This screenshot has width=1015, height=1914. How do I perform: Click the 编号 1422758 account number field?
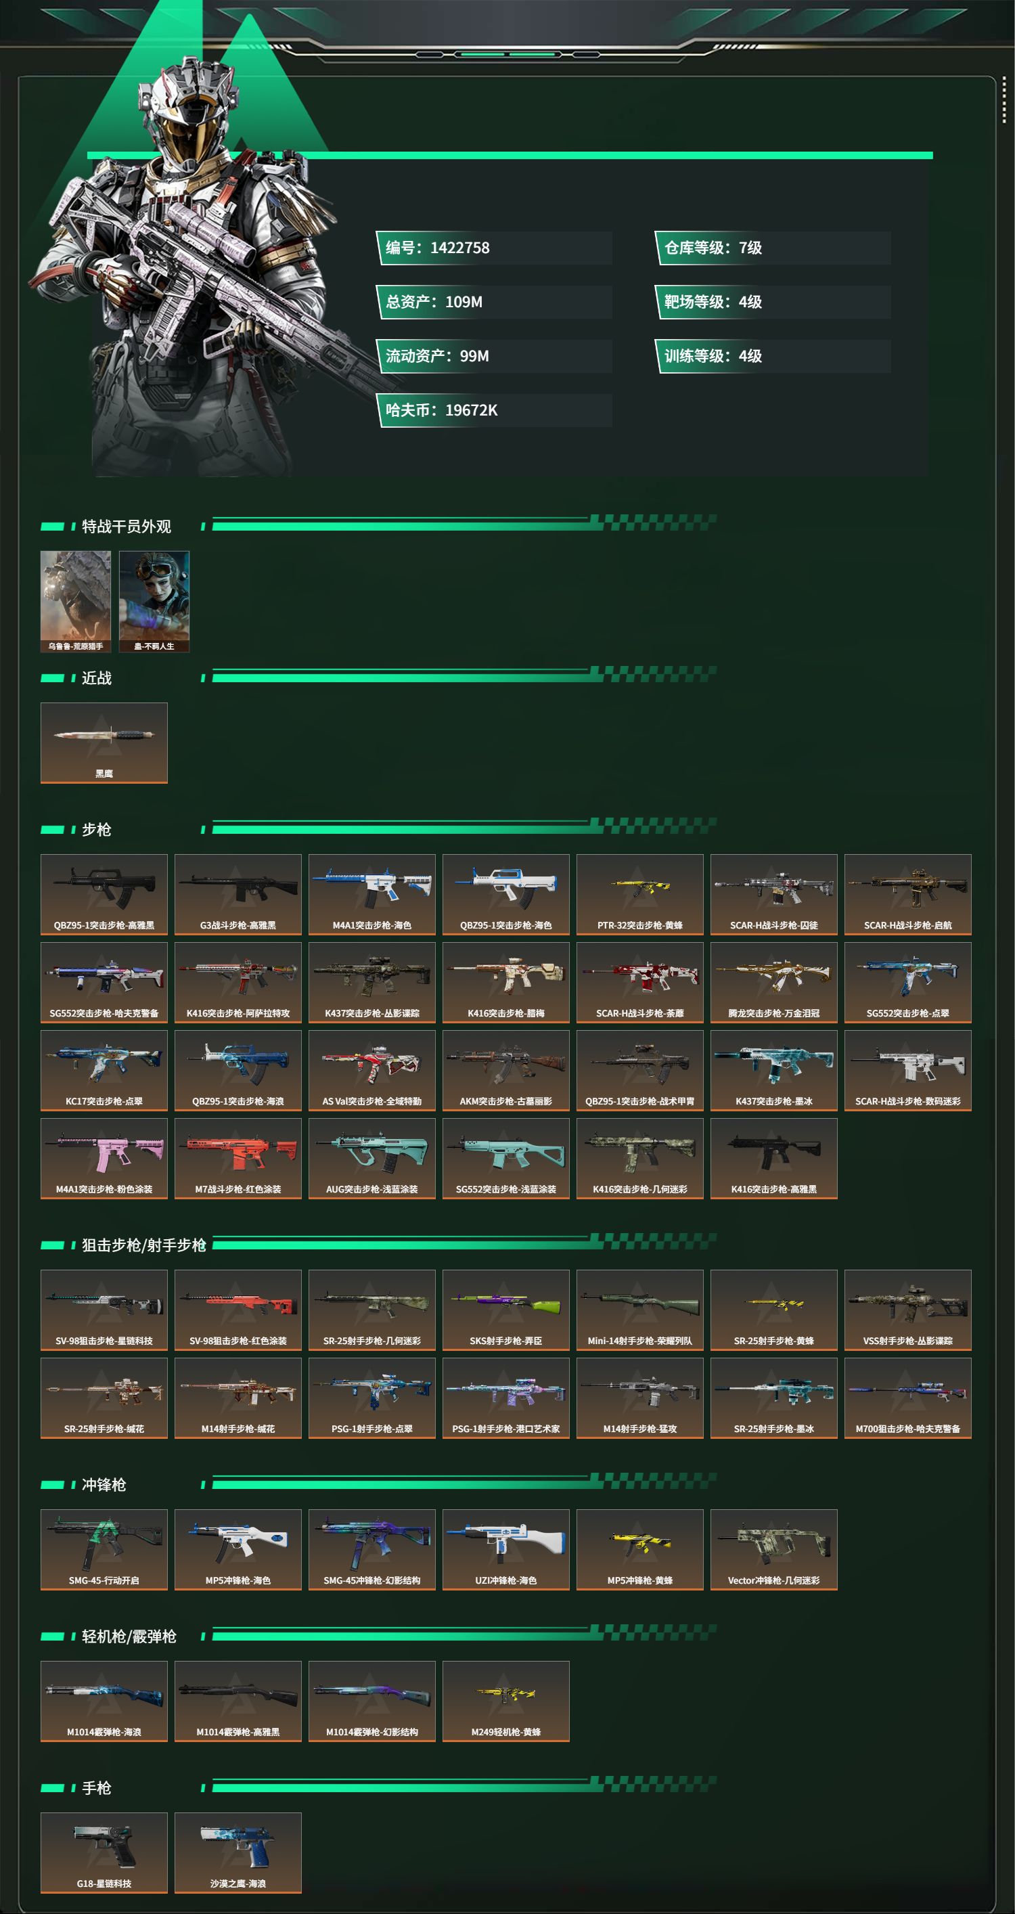[x=494, y=248]
